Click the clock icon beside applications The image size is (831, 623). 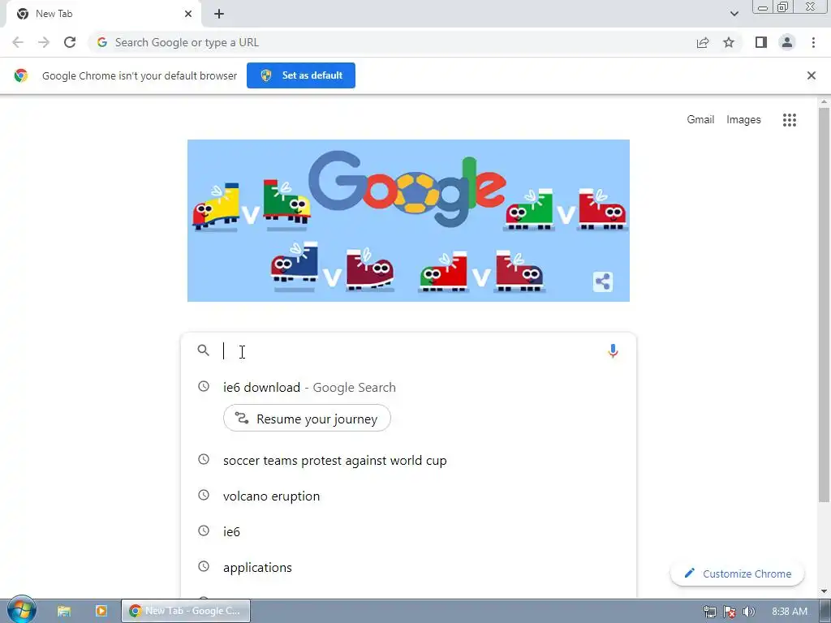click(204, 566)
